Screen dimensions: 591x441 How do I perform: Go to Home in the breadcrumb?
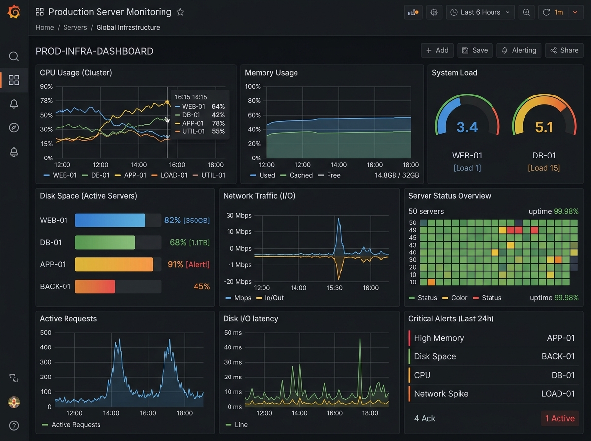click(45, 28)
